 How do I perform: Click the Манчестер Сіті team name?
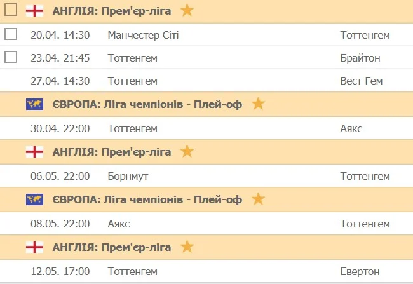pyautogui.click(x=144, y=35)
